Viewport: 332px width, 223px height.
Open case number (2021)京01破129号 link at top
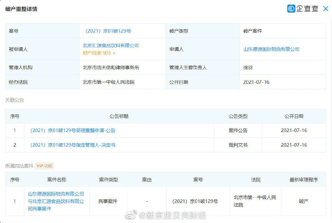click(x=108, y=31)
